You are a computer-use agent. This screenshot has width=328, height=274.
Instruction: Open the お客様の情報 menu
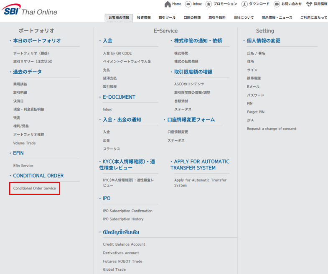[119, 18]
